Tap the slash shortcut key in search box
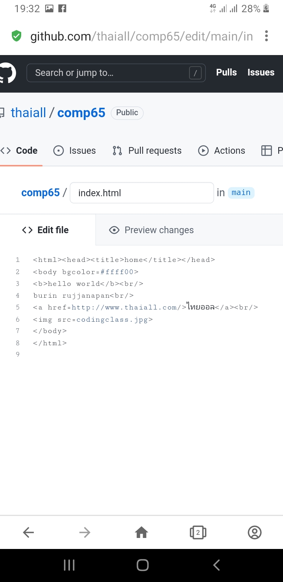The height and width of the screenshot is (582, 283). (195, 73)
